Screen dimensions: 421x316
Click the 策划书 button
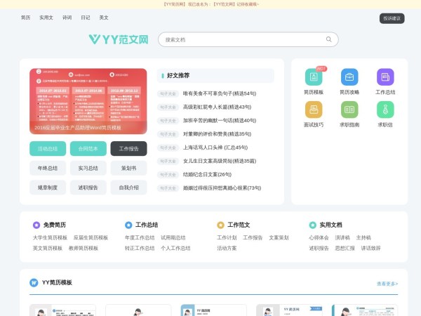click(128, 169)
